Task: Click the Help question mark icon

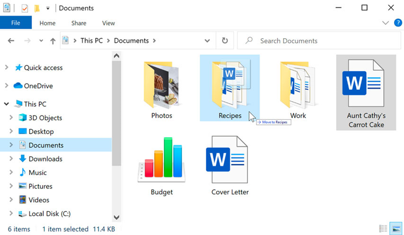Action: pyautogui.click(x=398, y=22)
